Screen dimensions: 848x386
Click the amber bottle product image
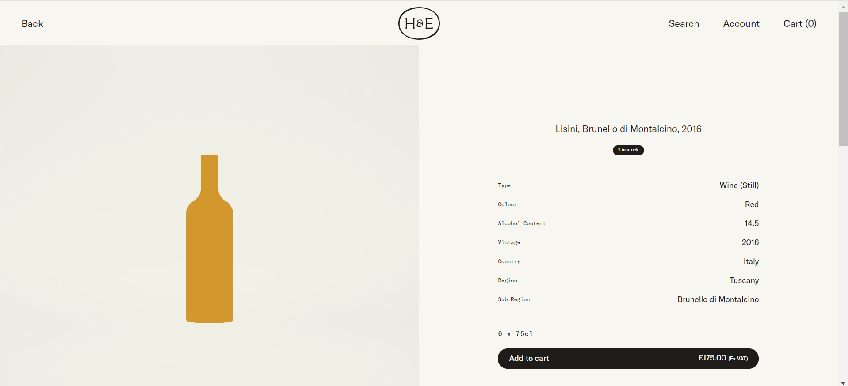[210, 239]
